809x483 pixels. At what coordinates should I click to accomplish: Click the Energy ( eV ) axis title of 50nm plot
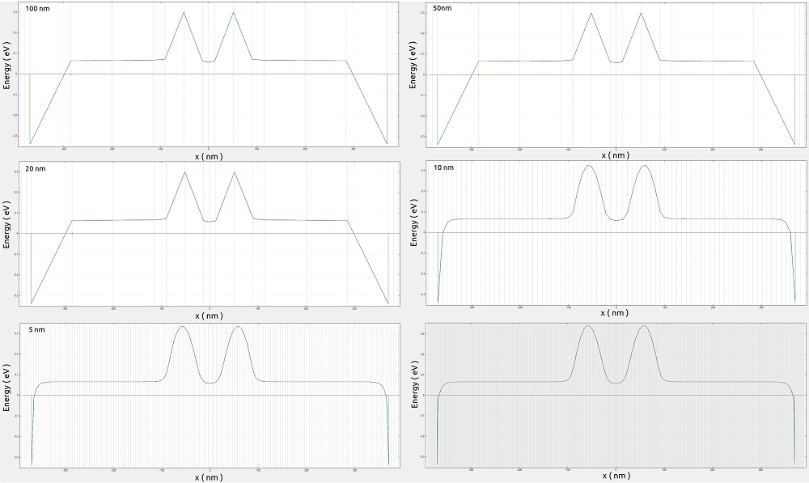tap(413, 65)
